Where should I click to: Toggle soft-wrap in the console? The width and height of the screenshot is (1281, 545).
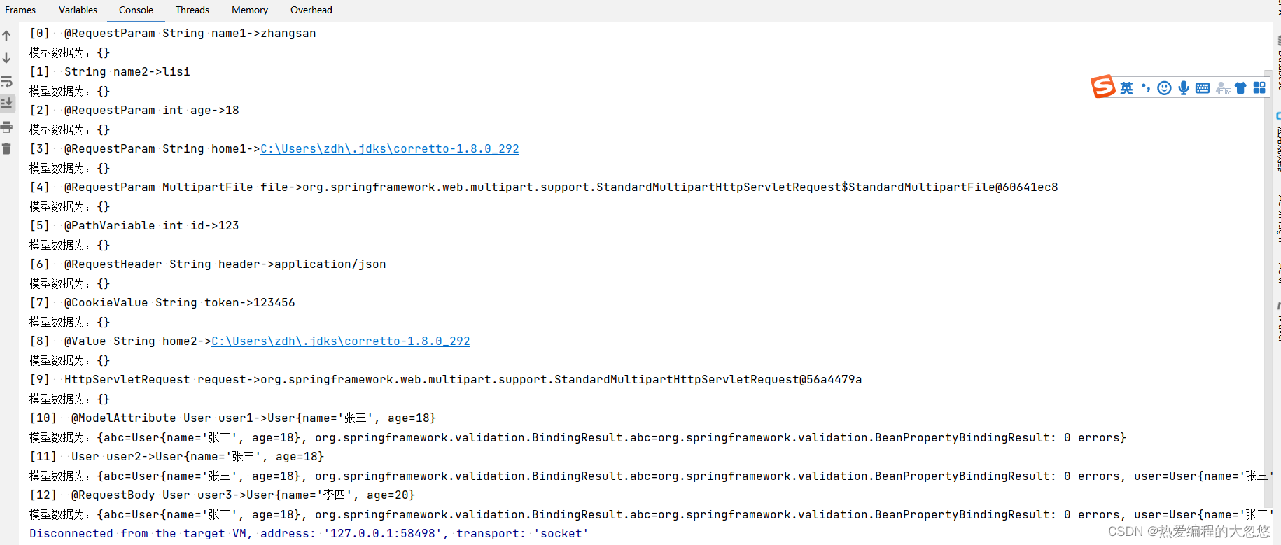pos(7,81)
